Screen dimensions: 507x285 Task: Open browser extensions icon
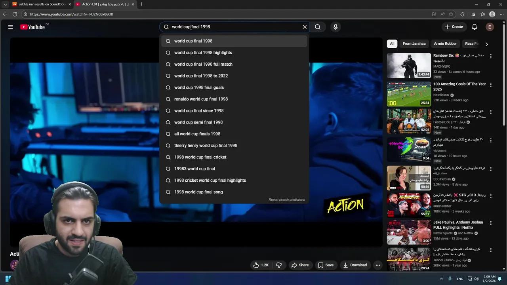point(462,14)
